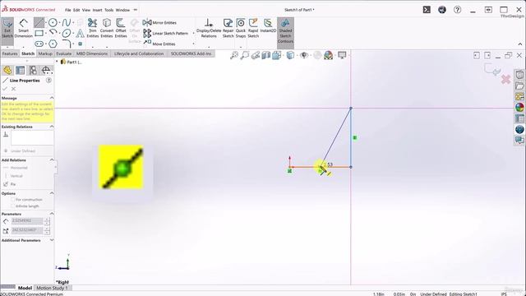Select the Line sketch tool

pos(39,22)
